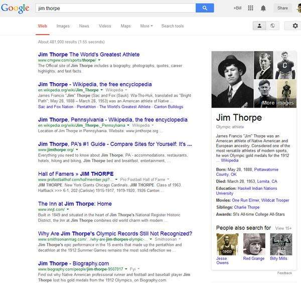Open One Run Elmer movie link

point(245,200)
